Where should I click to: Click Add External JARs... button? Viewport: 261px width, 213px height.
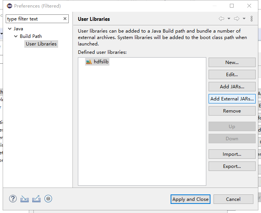[232, 99]
